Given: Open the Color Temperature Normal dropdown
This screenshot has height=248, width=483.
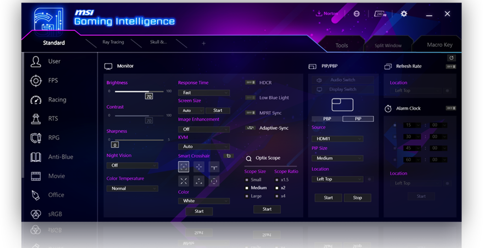Looking at the screenshot, I should (132, 188).
